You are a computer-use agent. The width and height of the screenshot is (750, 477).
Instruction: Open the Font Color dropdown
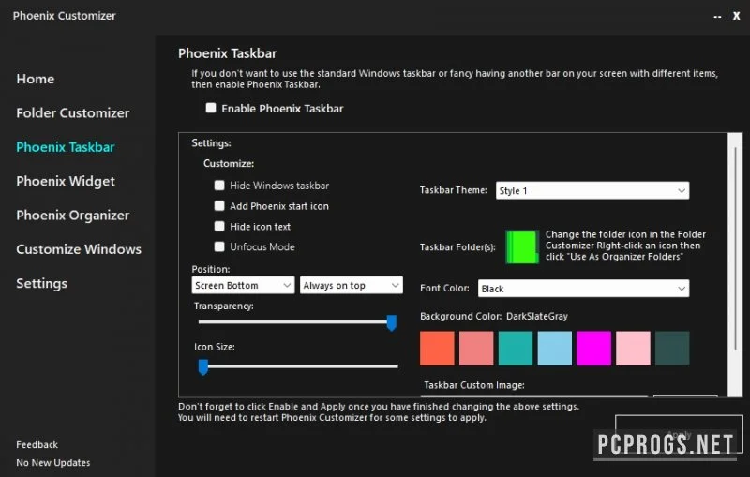click(583, 289)
